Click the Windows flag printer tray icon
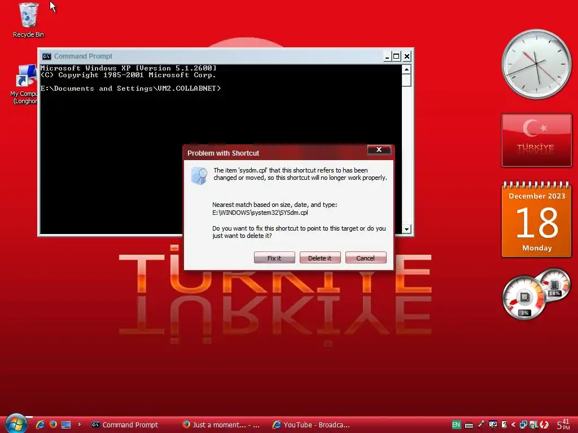The image size is (578, 433). click(533, 425)
